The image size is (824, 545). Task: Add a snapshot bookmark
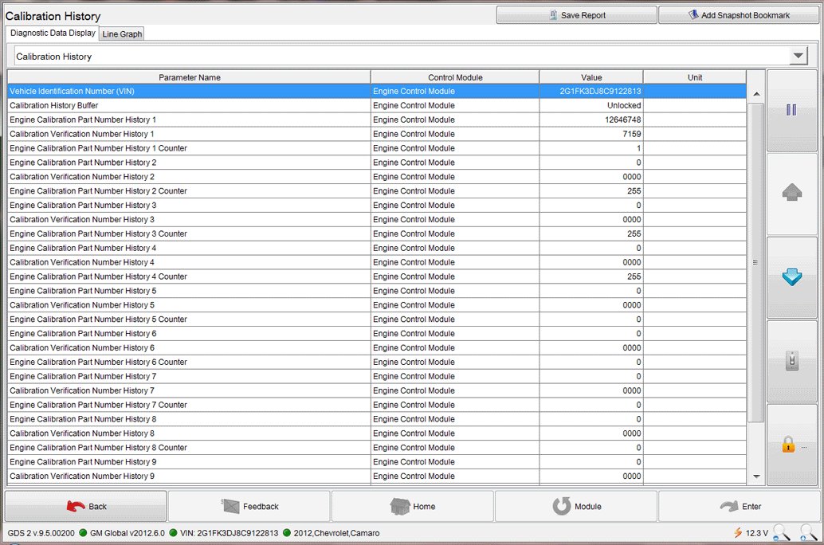tap(739, 15)
